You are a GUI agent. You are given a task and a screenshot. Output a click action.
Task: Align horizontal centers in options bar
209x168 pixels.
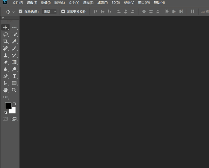125,12
